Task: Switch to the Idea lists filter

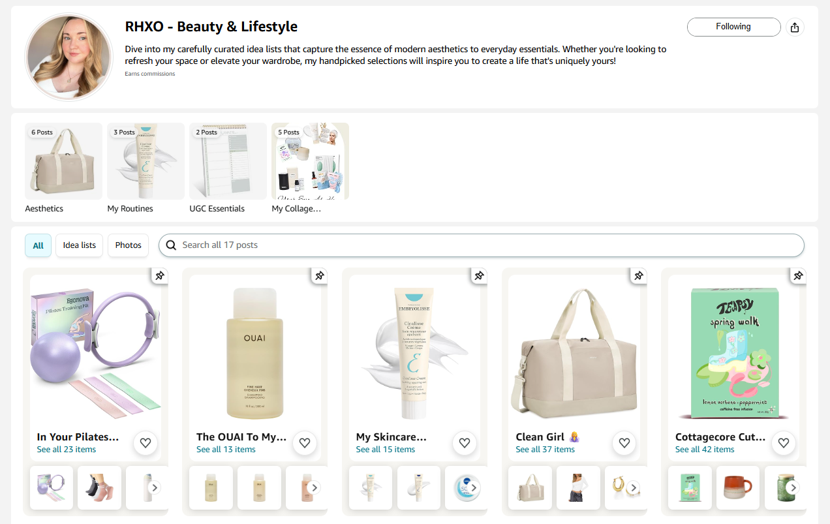Action: 79,245
